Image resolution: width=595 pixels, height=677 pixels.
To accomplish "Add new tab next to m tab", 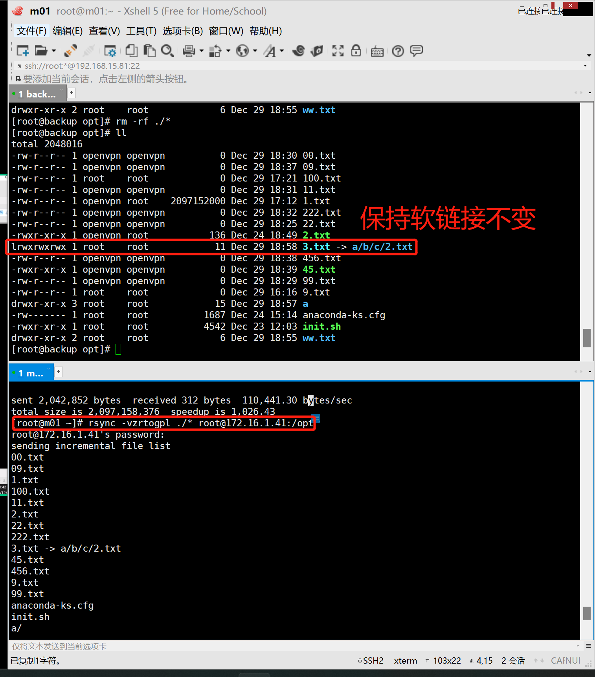I will click(59, 372).
